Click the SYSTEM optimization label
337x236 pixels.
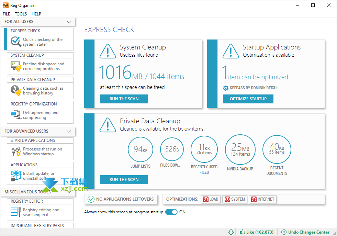pos(238,199)
